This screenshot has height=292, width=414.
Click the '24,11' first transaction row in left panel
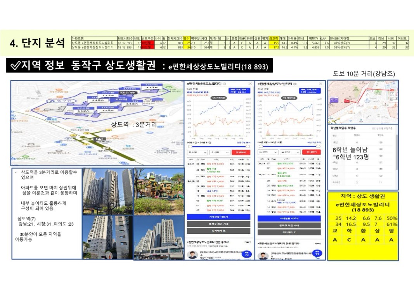(x=218, y=164)
